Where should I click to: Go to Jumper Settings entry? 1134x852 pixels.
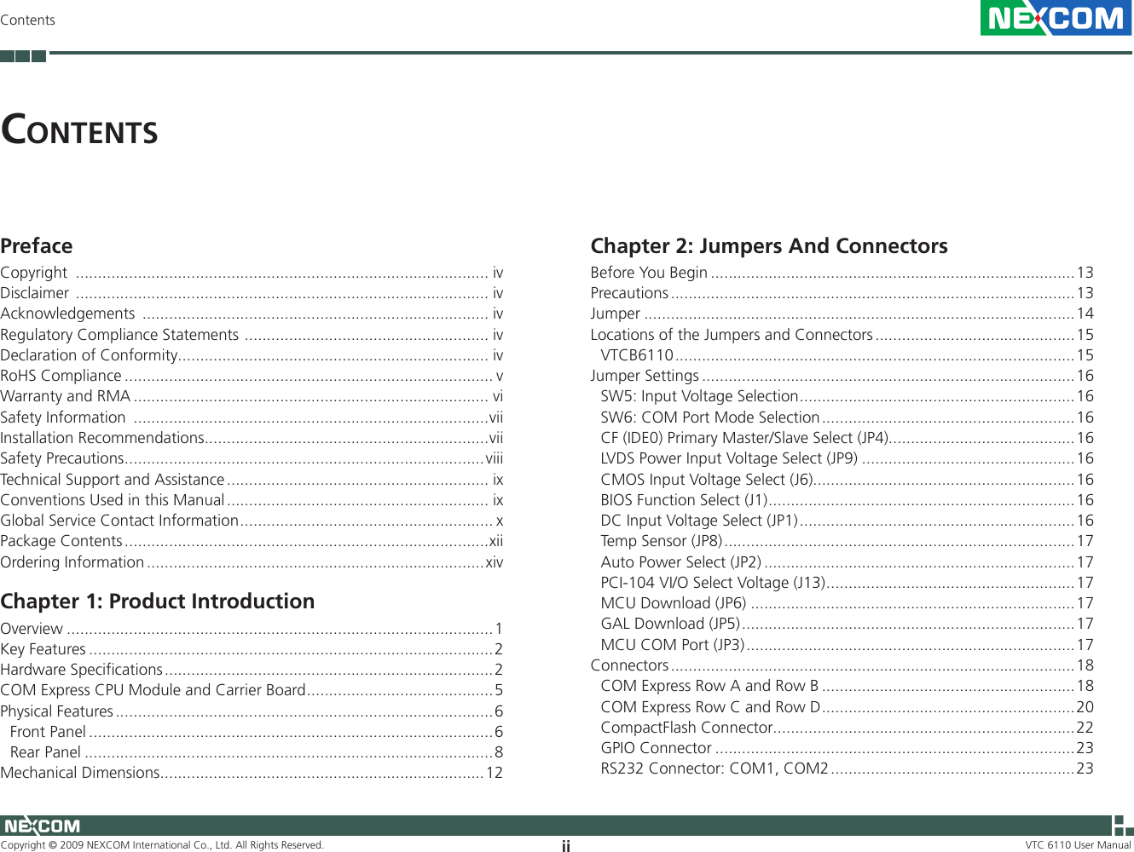point(842,376)
